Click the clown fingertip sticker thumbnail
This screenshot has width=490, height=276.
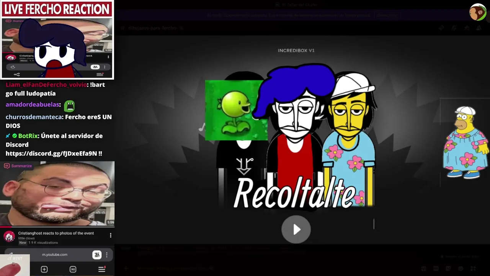(15, 265)
